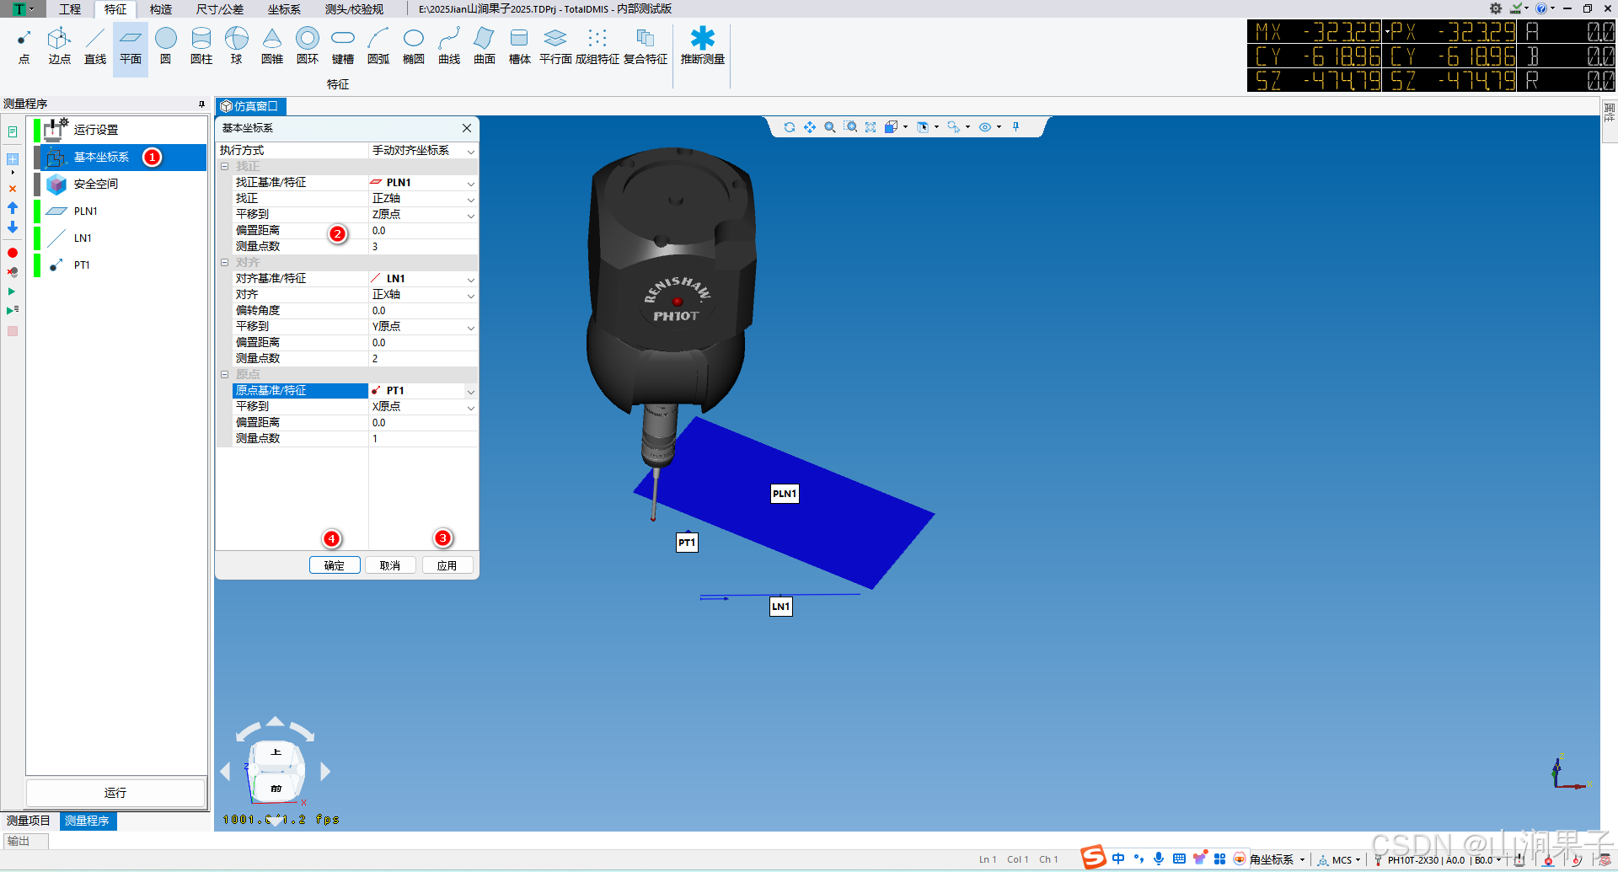Click the 偏转角度 value field
Screen dimensions: 1618x872
click(423, 311)
